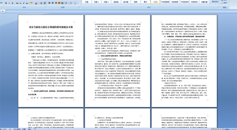Toggle italic formatting
The width and height of the screenshot is (237, 130).
[x=9, y=3]
